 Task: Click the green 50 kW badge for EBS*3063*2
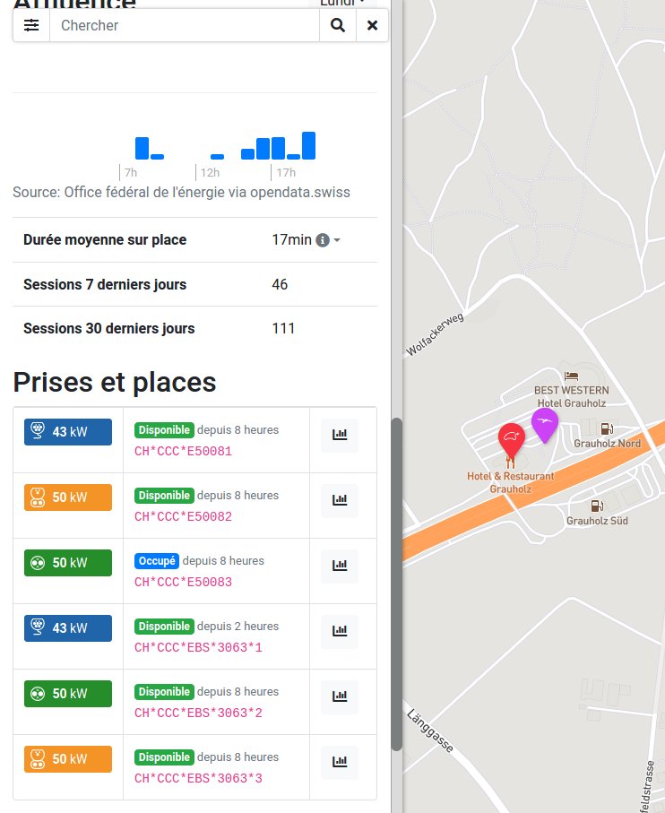click(x=68, y=693)
